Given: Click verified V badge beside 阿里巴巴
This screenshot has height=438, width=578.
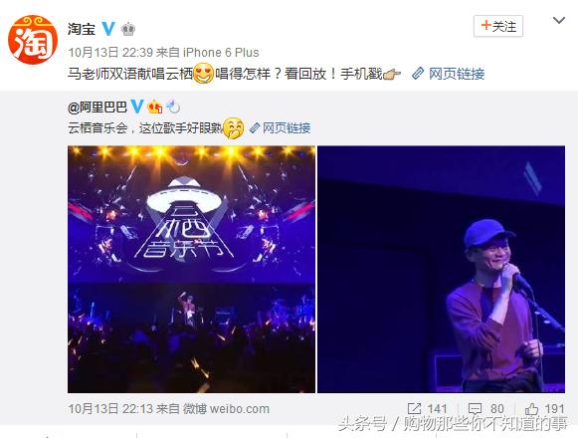Looking at the screenshot, I should pos(137,107).
